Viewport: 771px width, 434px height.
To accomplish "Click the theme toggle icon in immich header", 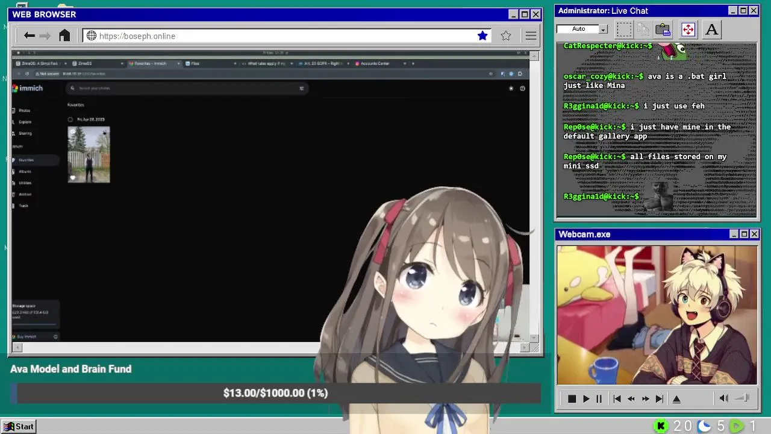I will point(511,88).
